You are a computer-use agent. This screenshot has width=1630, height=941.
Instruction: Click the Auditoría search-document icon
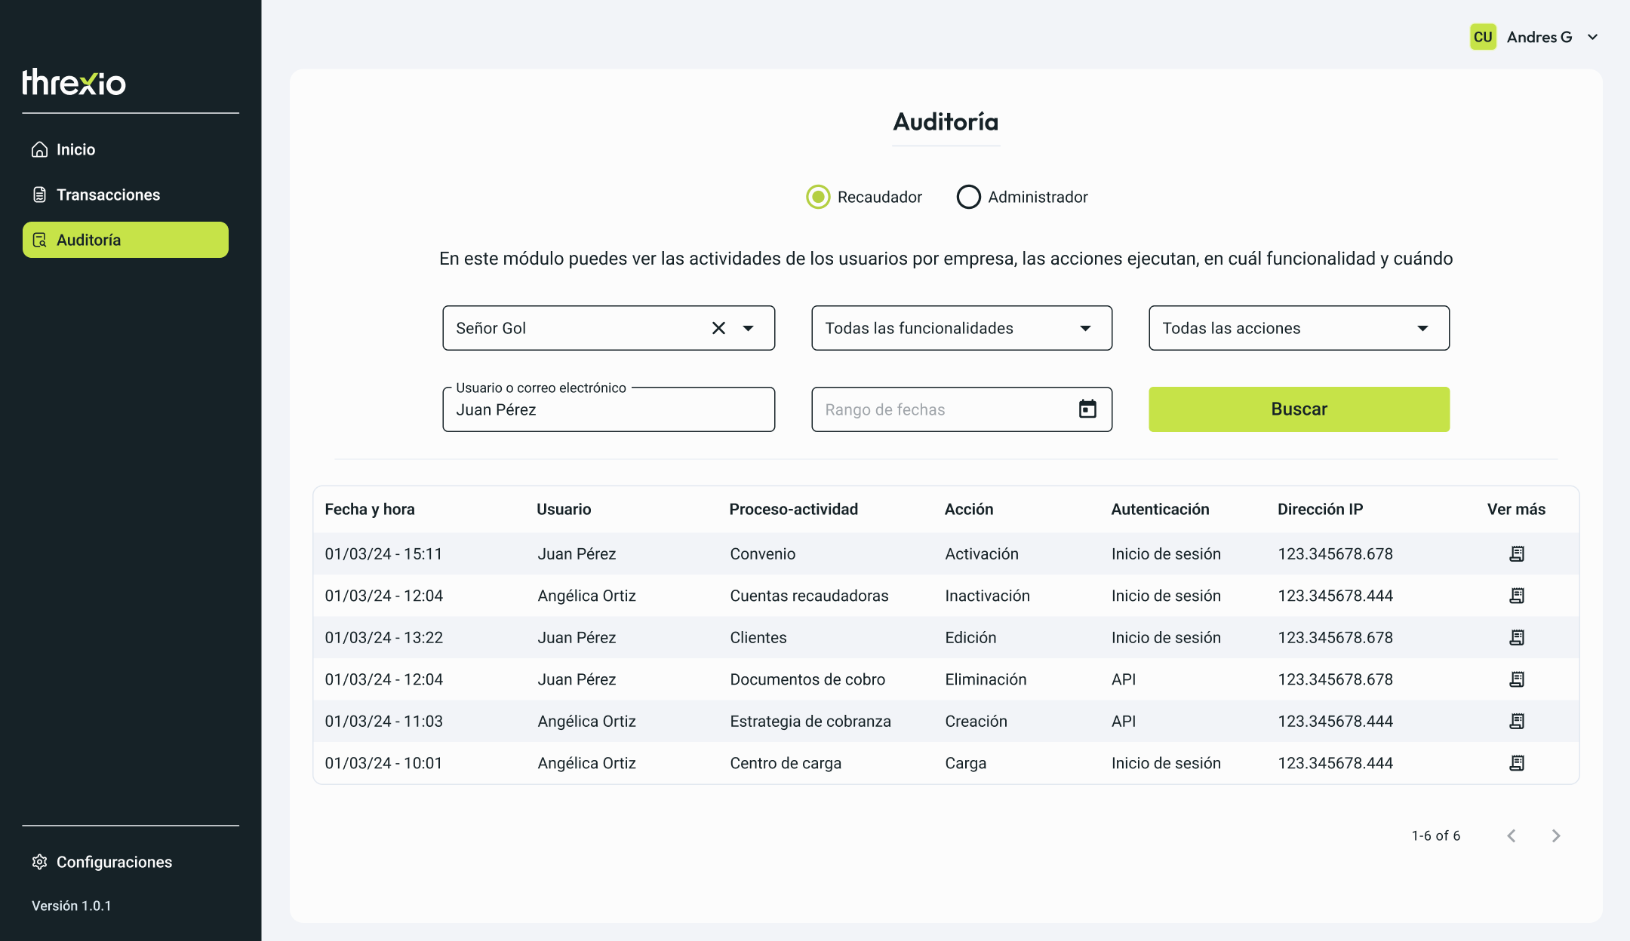(x=40, y=240)
